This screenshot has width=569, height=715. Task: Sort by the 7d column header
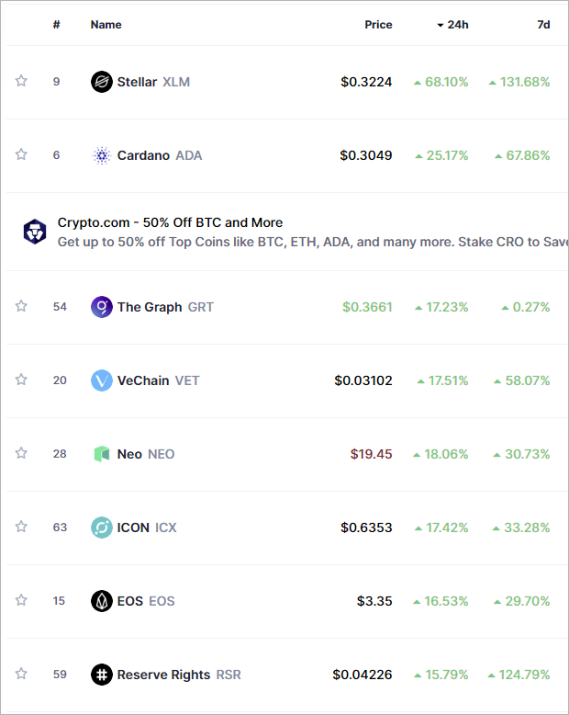click(x=543, y=25)
